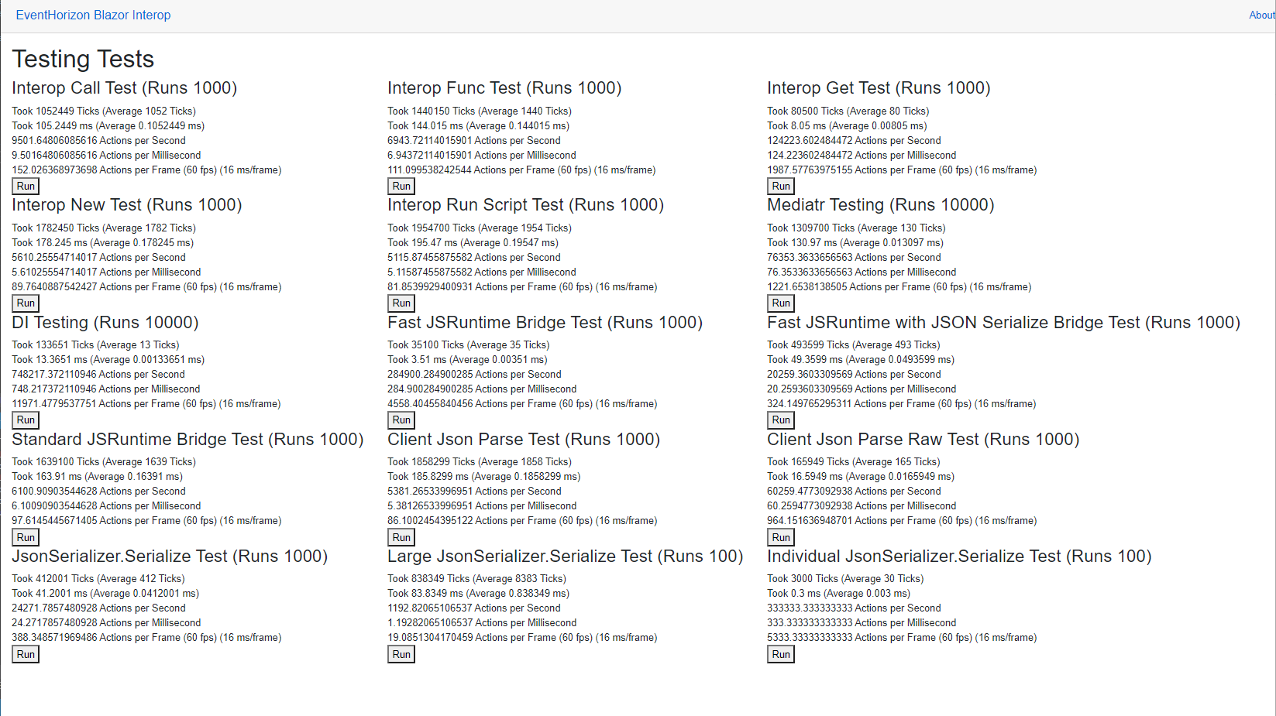Click the Standard JSRuntime Bridge Test heading
The image size is (1276, 716).
tap(187, 440)
